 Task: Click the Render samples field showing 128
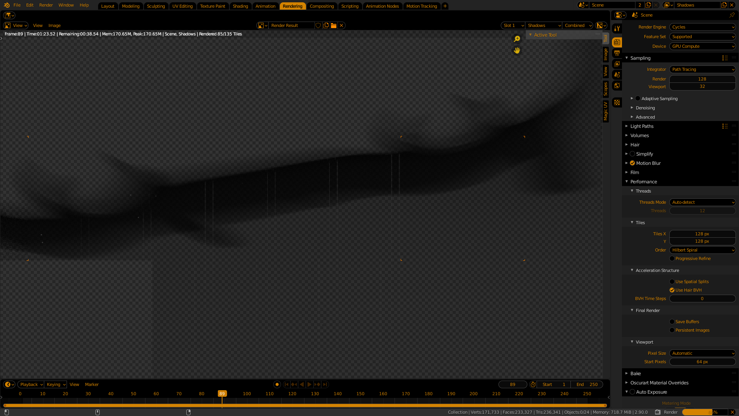click(702, 79)
